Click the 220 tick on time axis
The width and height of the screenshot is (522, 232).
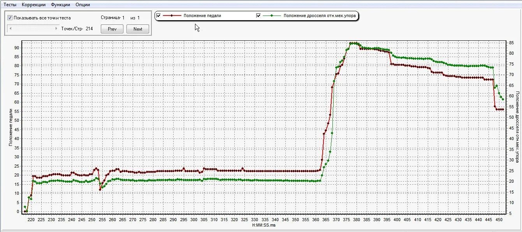[x=31, y=220]
